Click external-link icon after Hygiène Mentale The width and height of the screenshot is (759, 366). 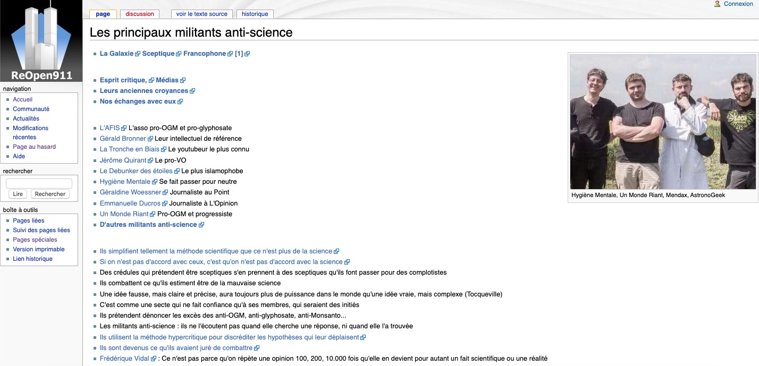[x=155, y=182]
